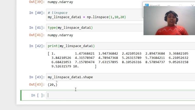Click the output value (20,)
This screenshot has width=195, height=110.
coord(52,85)
